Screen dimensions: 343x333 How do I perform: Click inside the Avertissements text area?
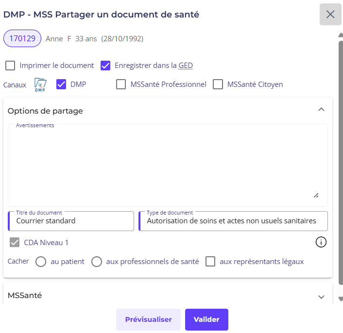pyautogui.click(x=168, y=163)
